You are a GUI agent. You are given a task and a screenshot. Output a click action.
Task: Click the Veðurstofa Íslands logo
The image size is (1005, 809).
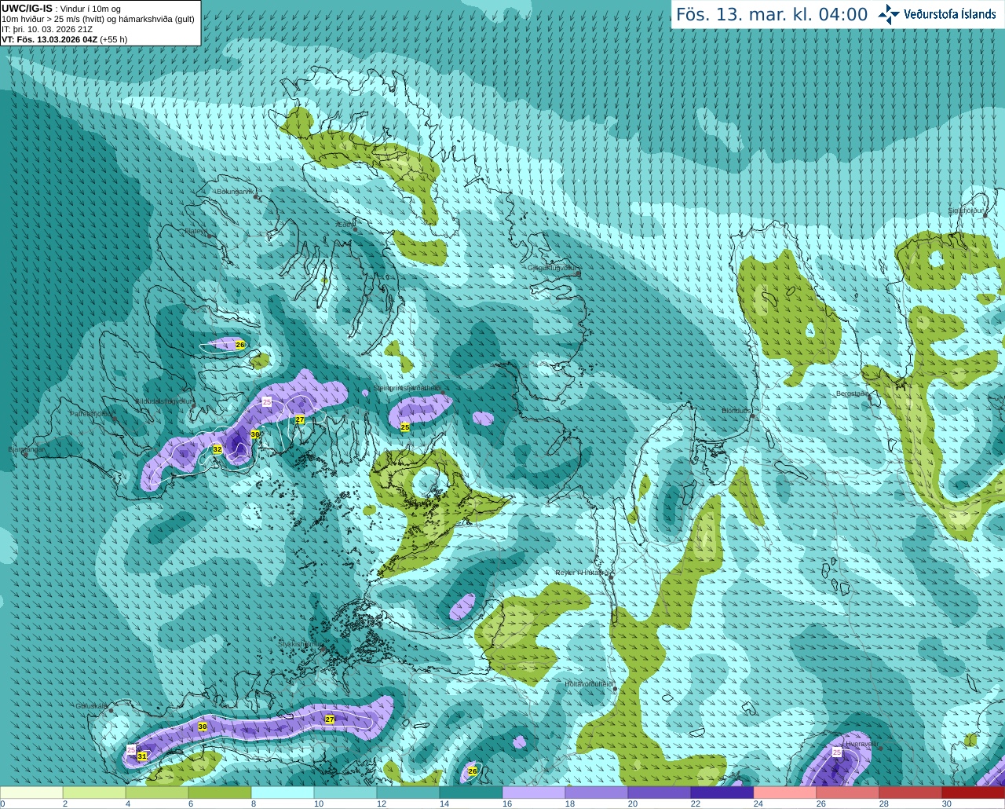[x=937, y=14]
